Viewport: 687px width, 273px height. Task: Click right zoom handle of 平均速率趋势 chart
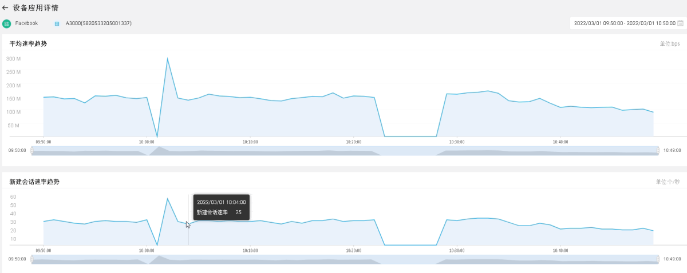point(658,150)
